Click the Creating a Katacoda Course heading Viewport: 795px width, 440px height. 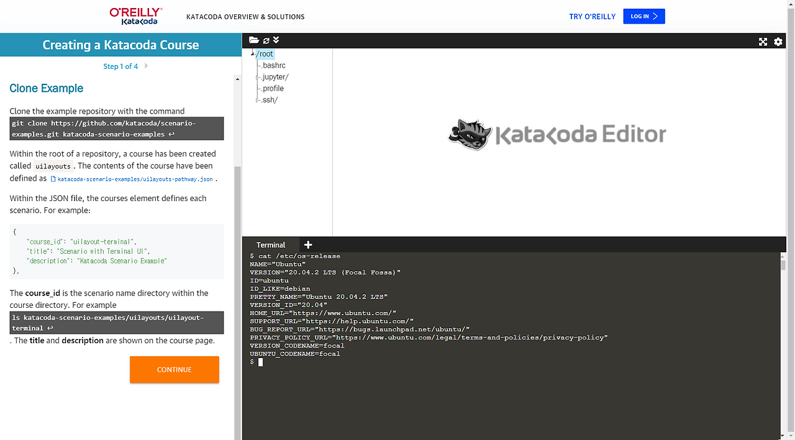pyautogui.click(x=120, y=45)
